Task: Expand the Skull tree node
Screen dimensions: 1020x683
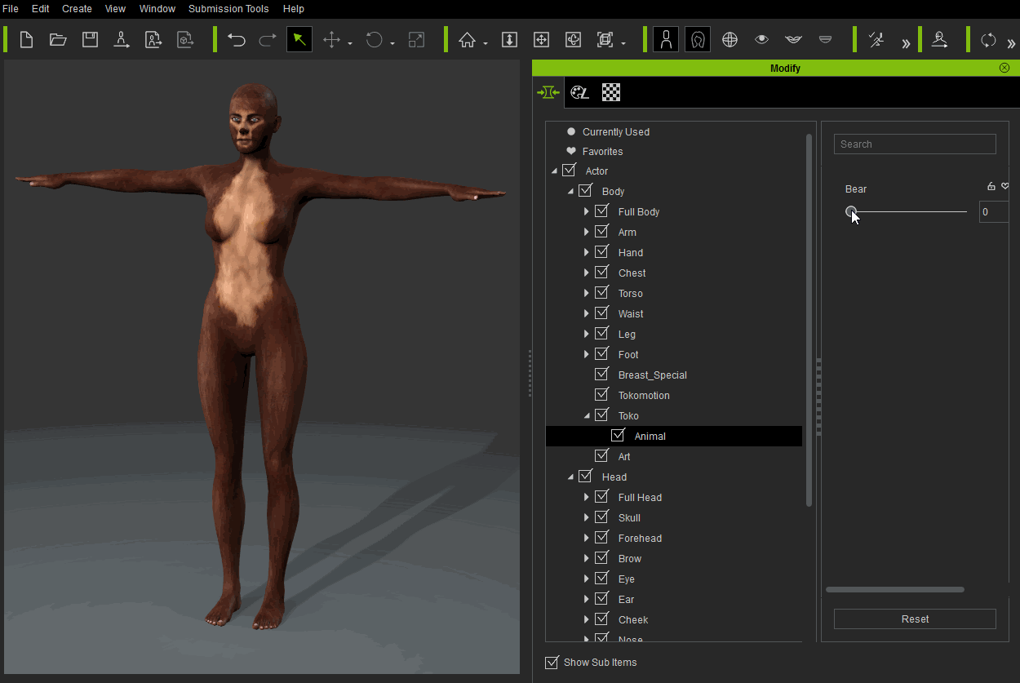Action: (x=586, y=517)
